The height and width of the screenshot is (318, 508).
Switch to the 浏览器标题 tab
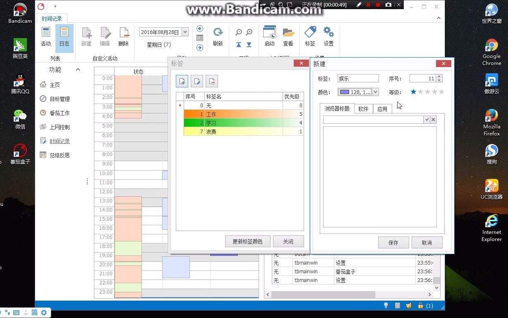pos(337,108)
